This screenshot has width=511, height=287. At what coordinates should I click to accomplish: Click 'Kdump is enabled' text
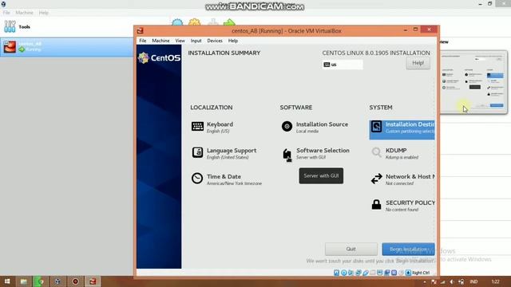click(x=402, y=157)
